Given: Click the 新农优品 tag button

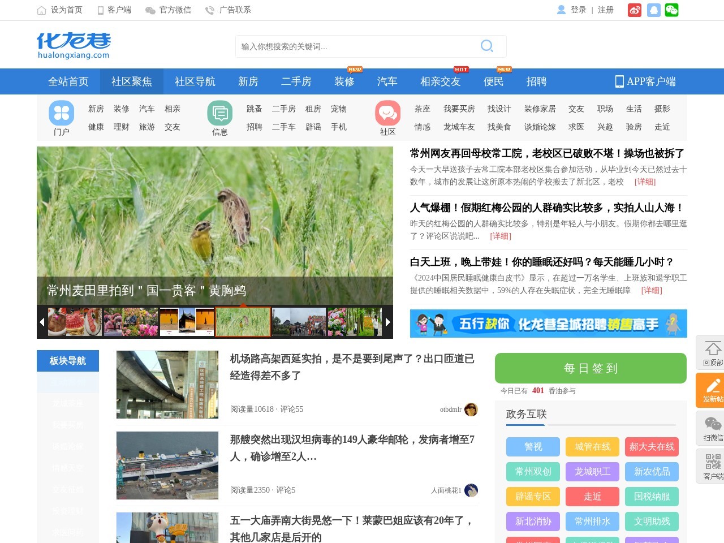Looking at the screenshot, I should point(652,472).
